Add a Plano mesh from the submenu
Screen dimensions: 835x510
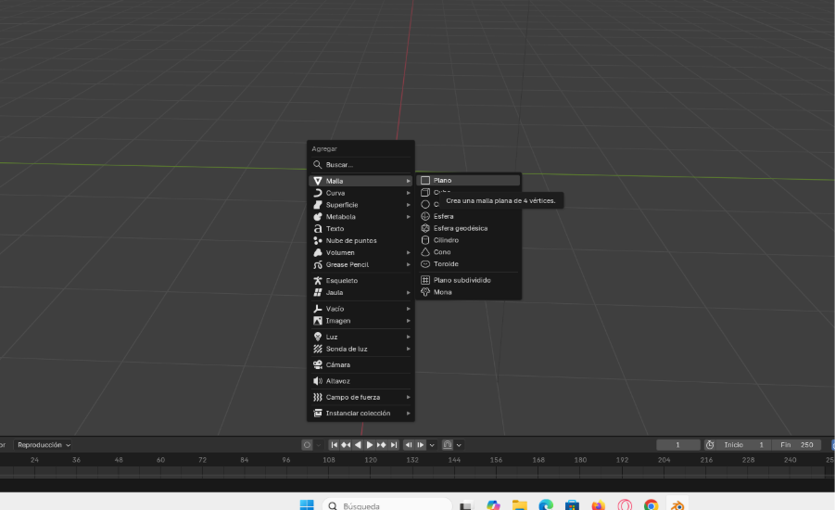[x=443, y=180]
